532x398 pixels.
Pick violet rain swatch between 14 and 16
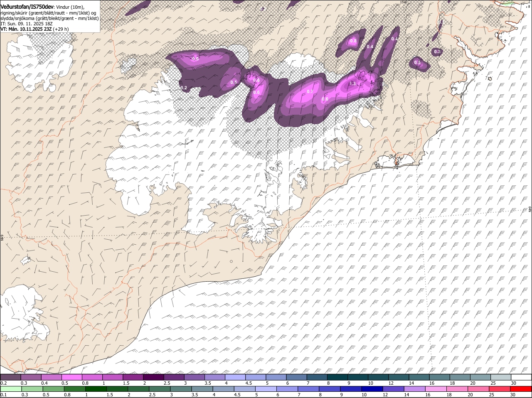click(414, 389)
